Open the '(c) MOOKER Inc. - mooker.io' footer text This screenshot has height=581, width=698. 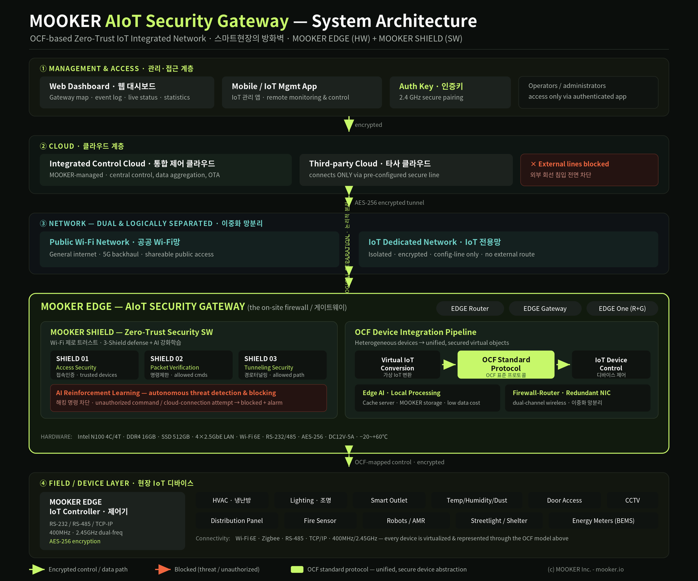585,569
